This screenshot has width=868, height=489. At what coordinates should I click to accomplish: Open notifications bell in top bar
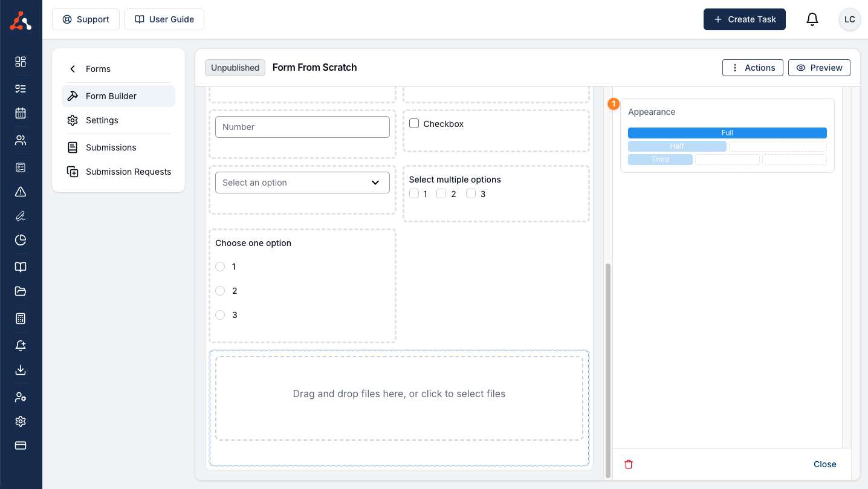coord(812,19)
